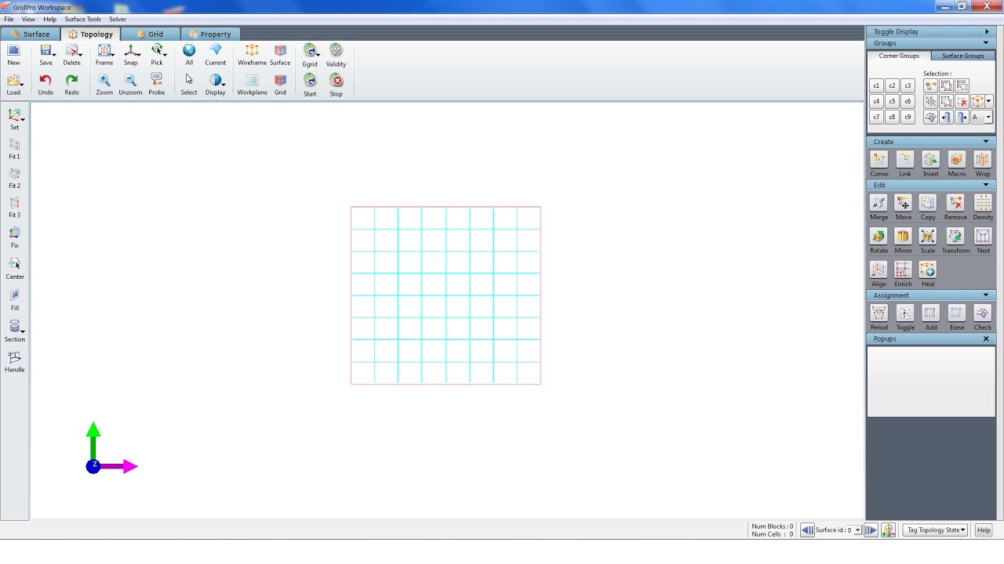Switch to the Surface tab
The width and height of the screenshot is (1004, 564).
click(x=30, y=34)
